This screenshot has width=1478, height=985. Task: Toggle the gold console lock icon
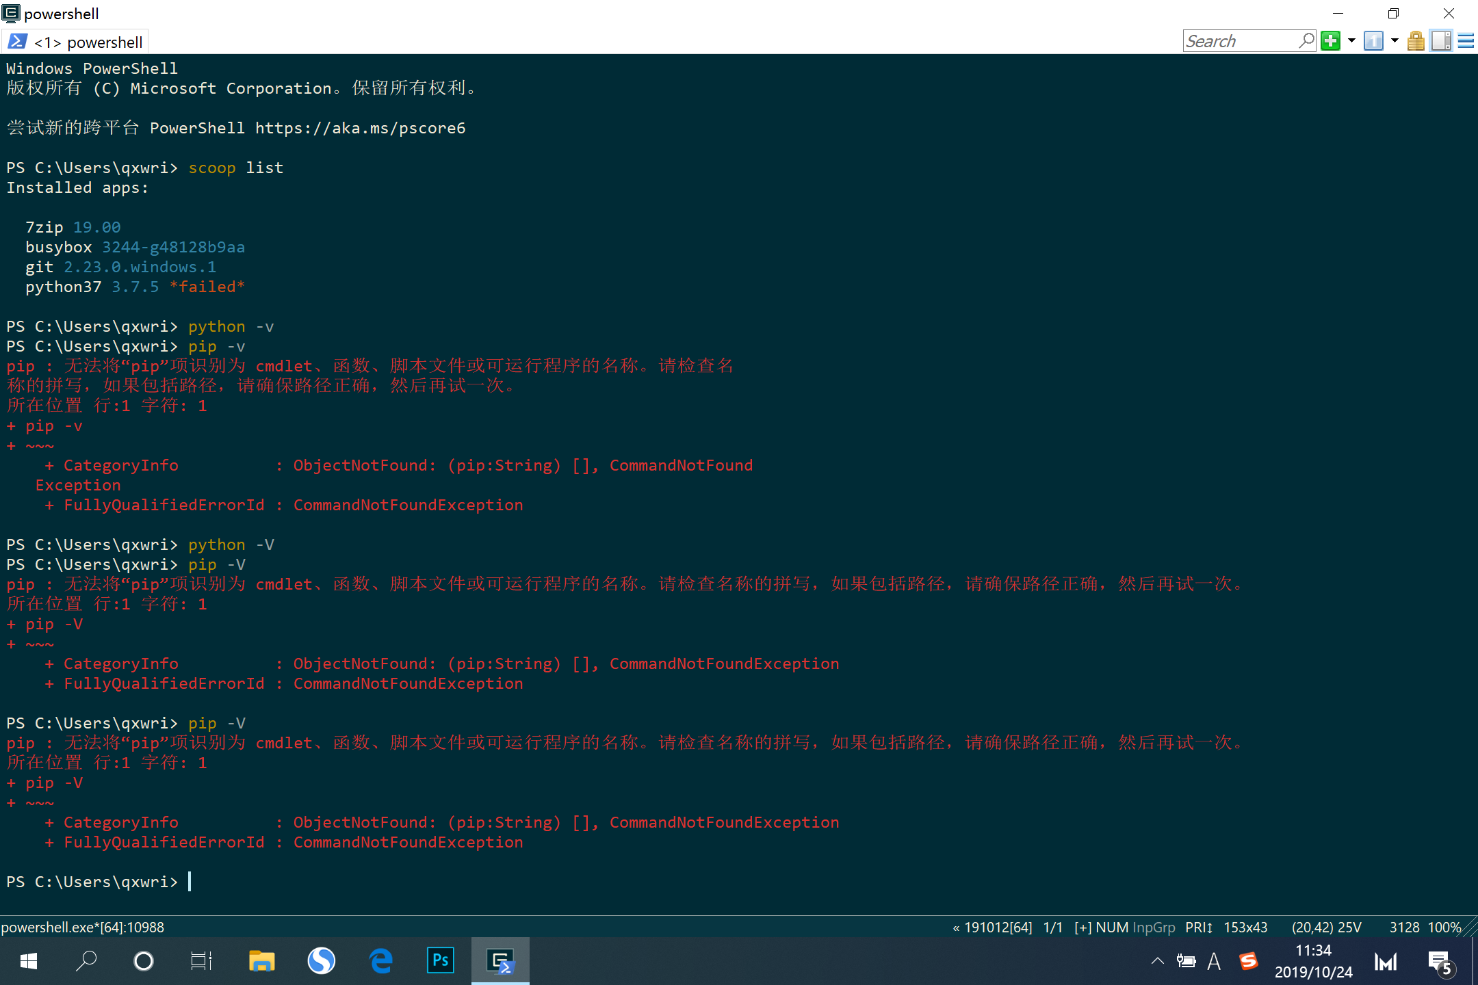[x=1416, y=41]
